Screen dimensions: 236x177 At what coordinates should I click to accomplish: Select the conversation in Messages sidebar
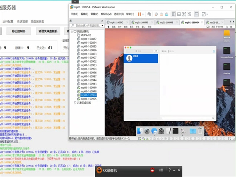[x=141, y=58]
